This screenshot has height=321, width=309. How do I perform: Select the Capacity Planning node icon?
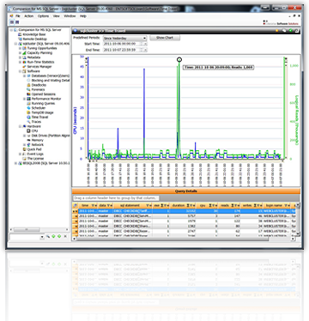24,52
